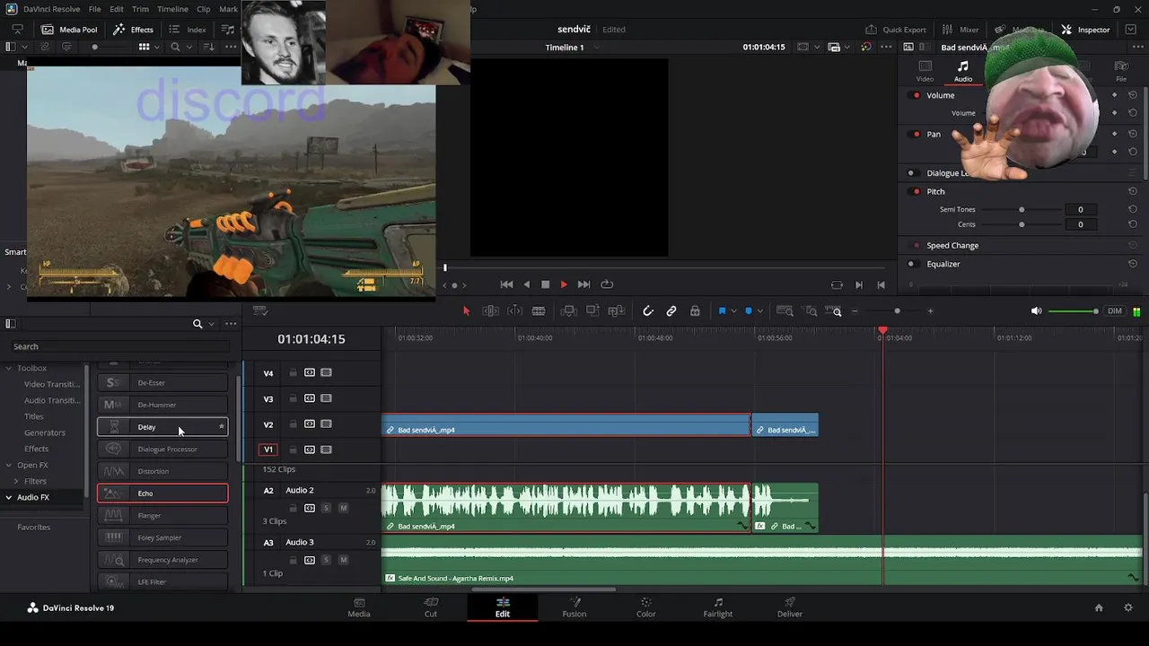Screen dimensions: 1149x646
Task: Add a blue marker on the timeline
Action: click(749, 311)
